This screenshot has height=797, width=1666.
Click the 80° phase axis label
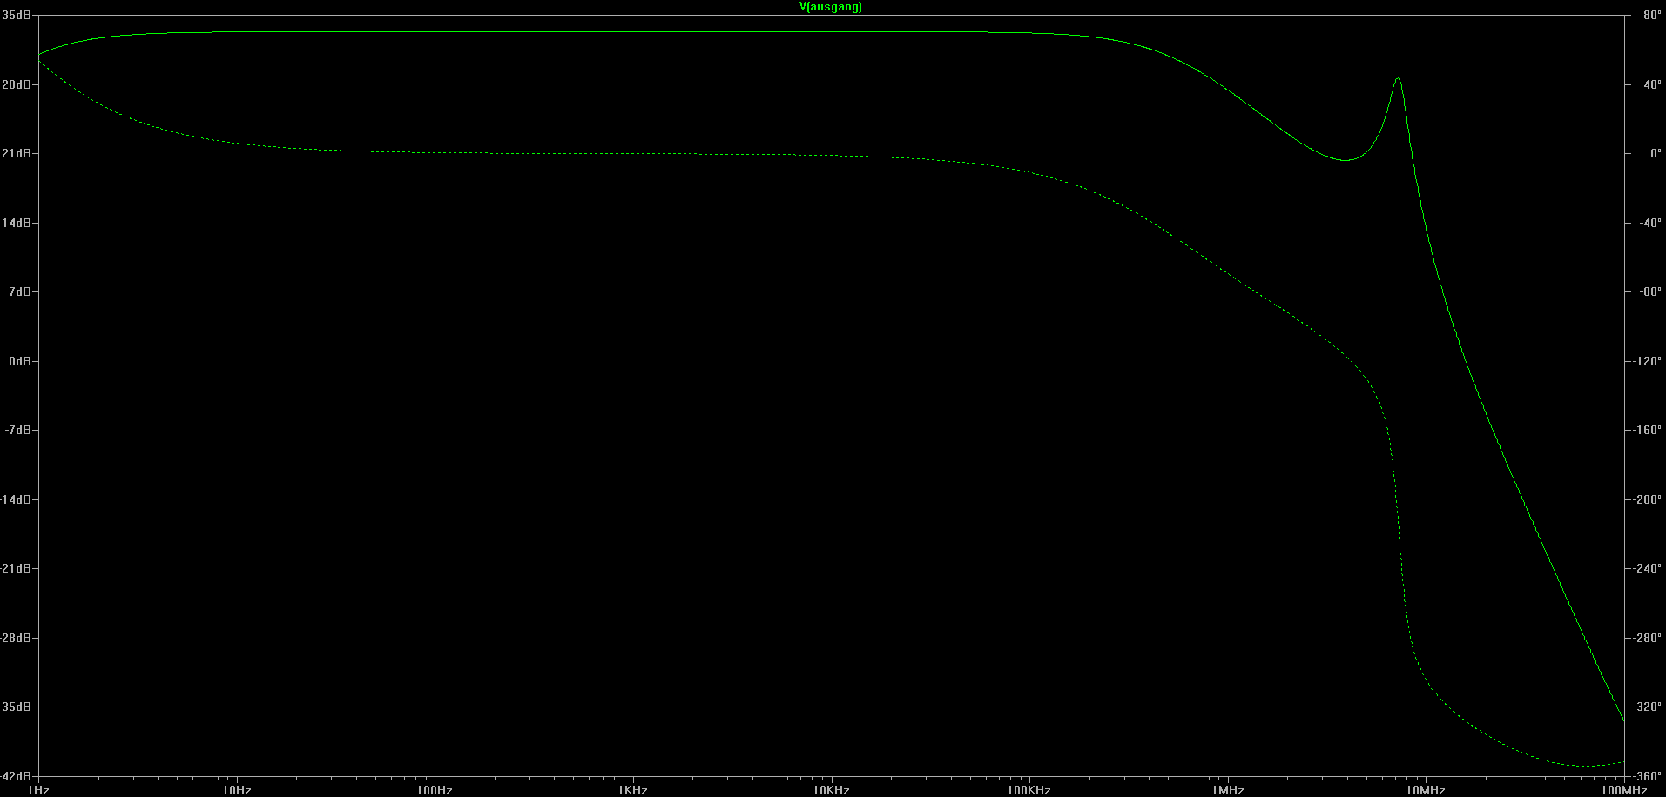point(1652,16)
